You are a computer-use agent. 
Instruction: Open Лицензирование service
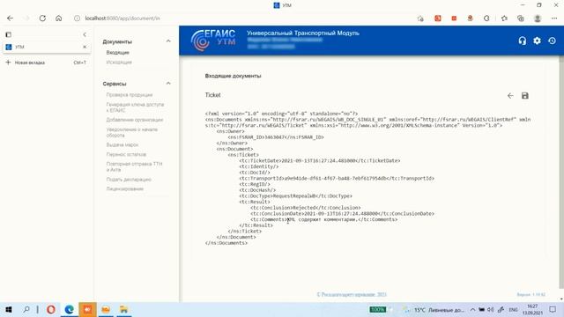tap(125, 189)
